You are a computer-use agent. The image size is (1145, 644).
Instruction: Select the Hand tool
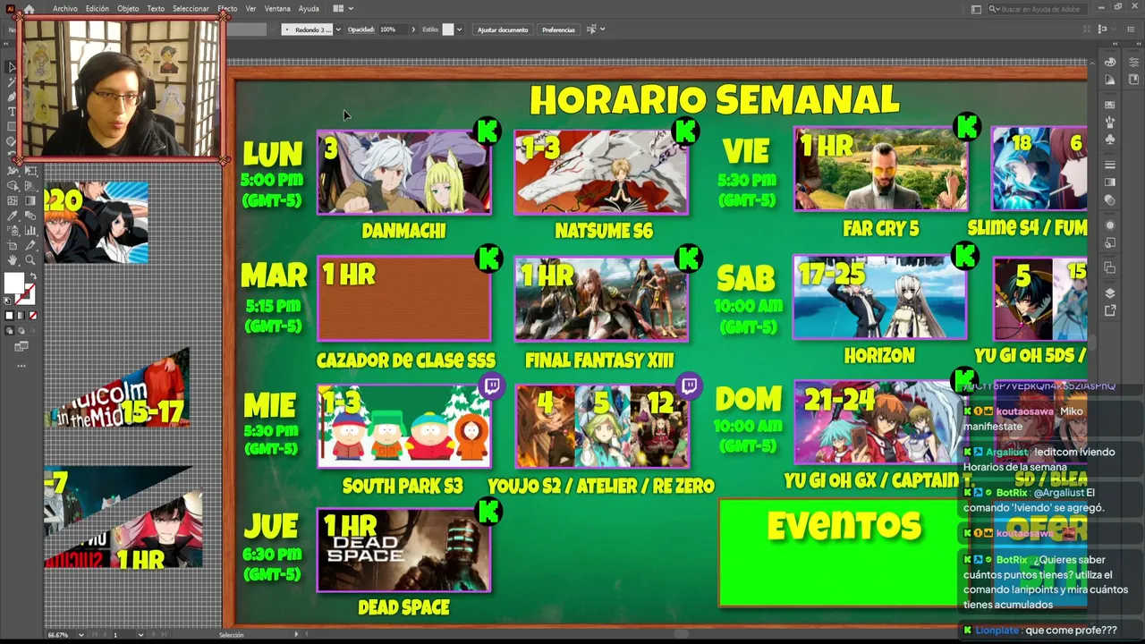(x=13, y=260)
